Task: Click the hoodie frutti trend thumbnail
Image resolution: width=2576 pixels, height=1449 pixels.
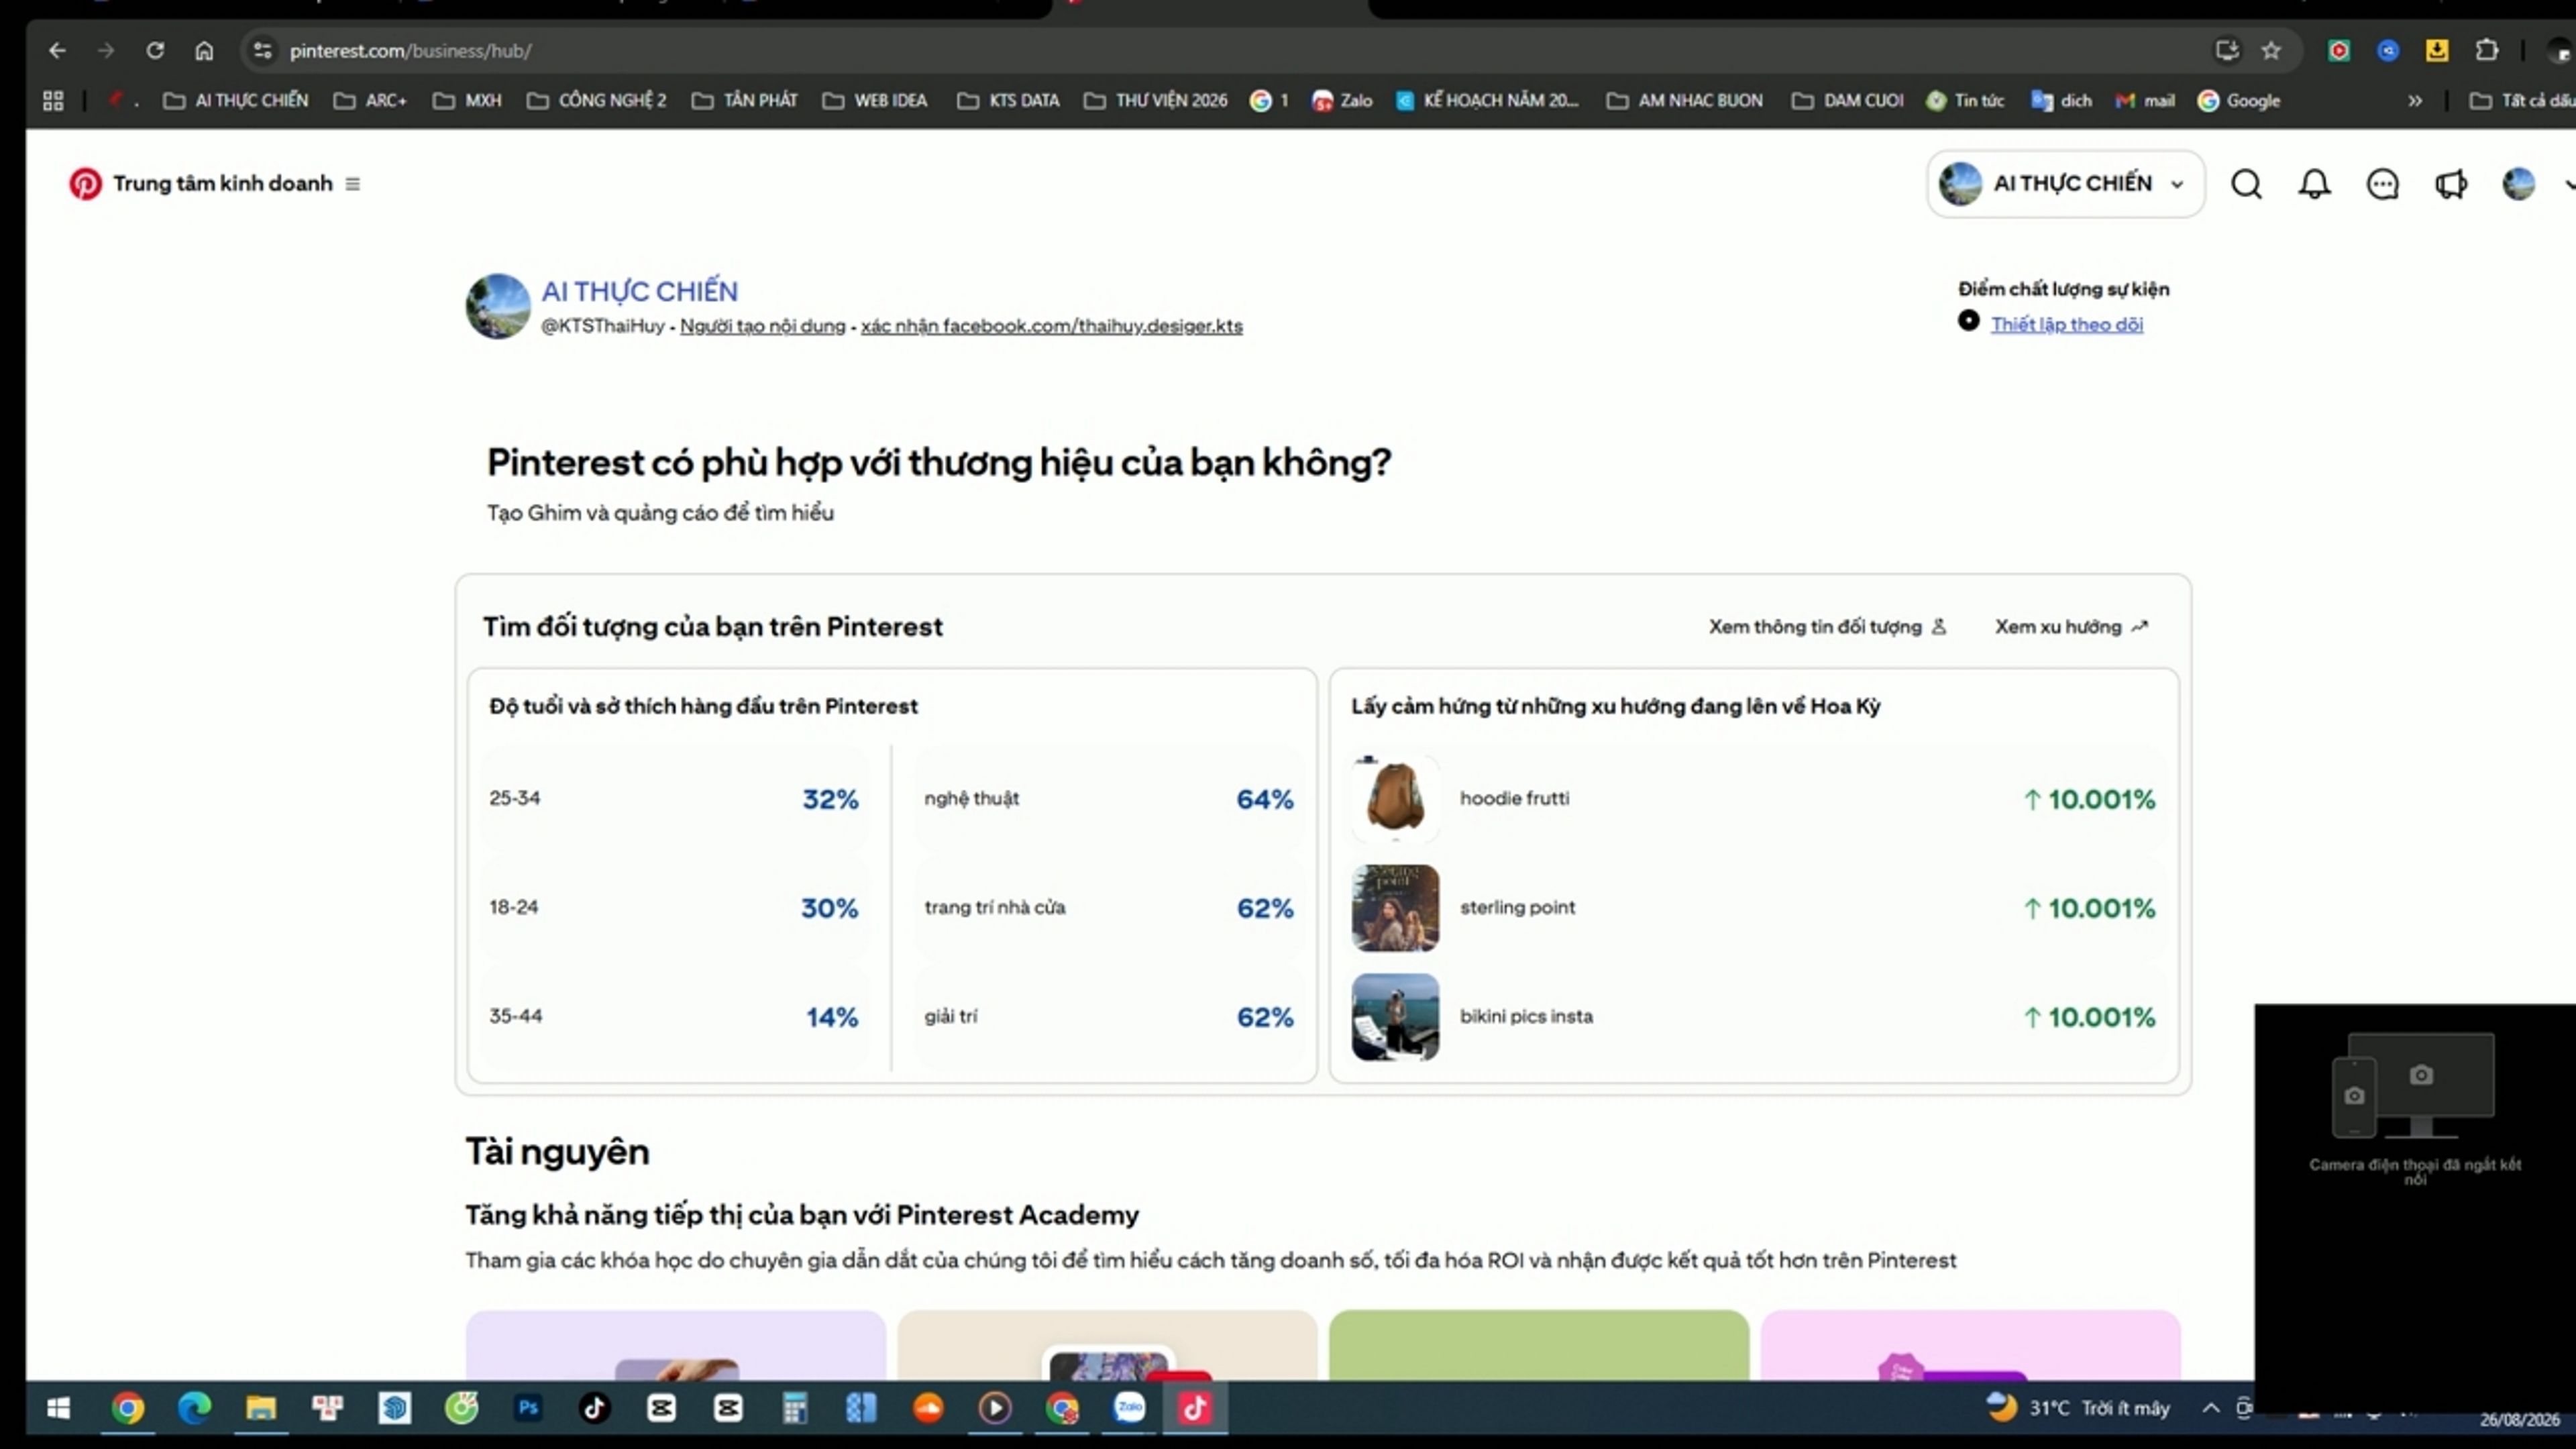Action: [1395, 798]
